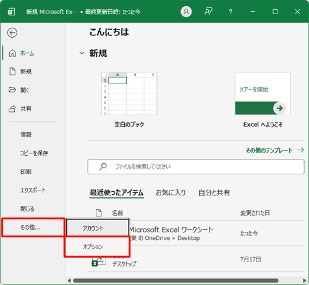Click the horizontal scrollbar at bottom
The height and width of the screenshot is (285, 309).
point(176,281)
